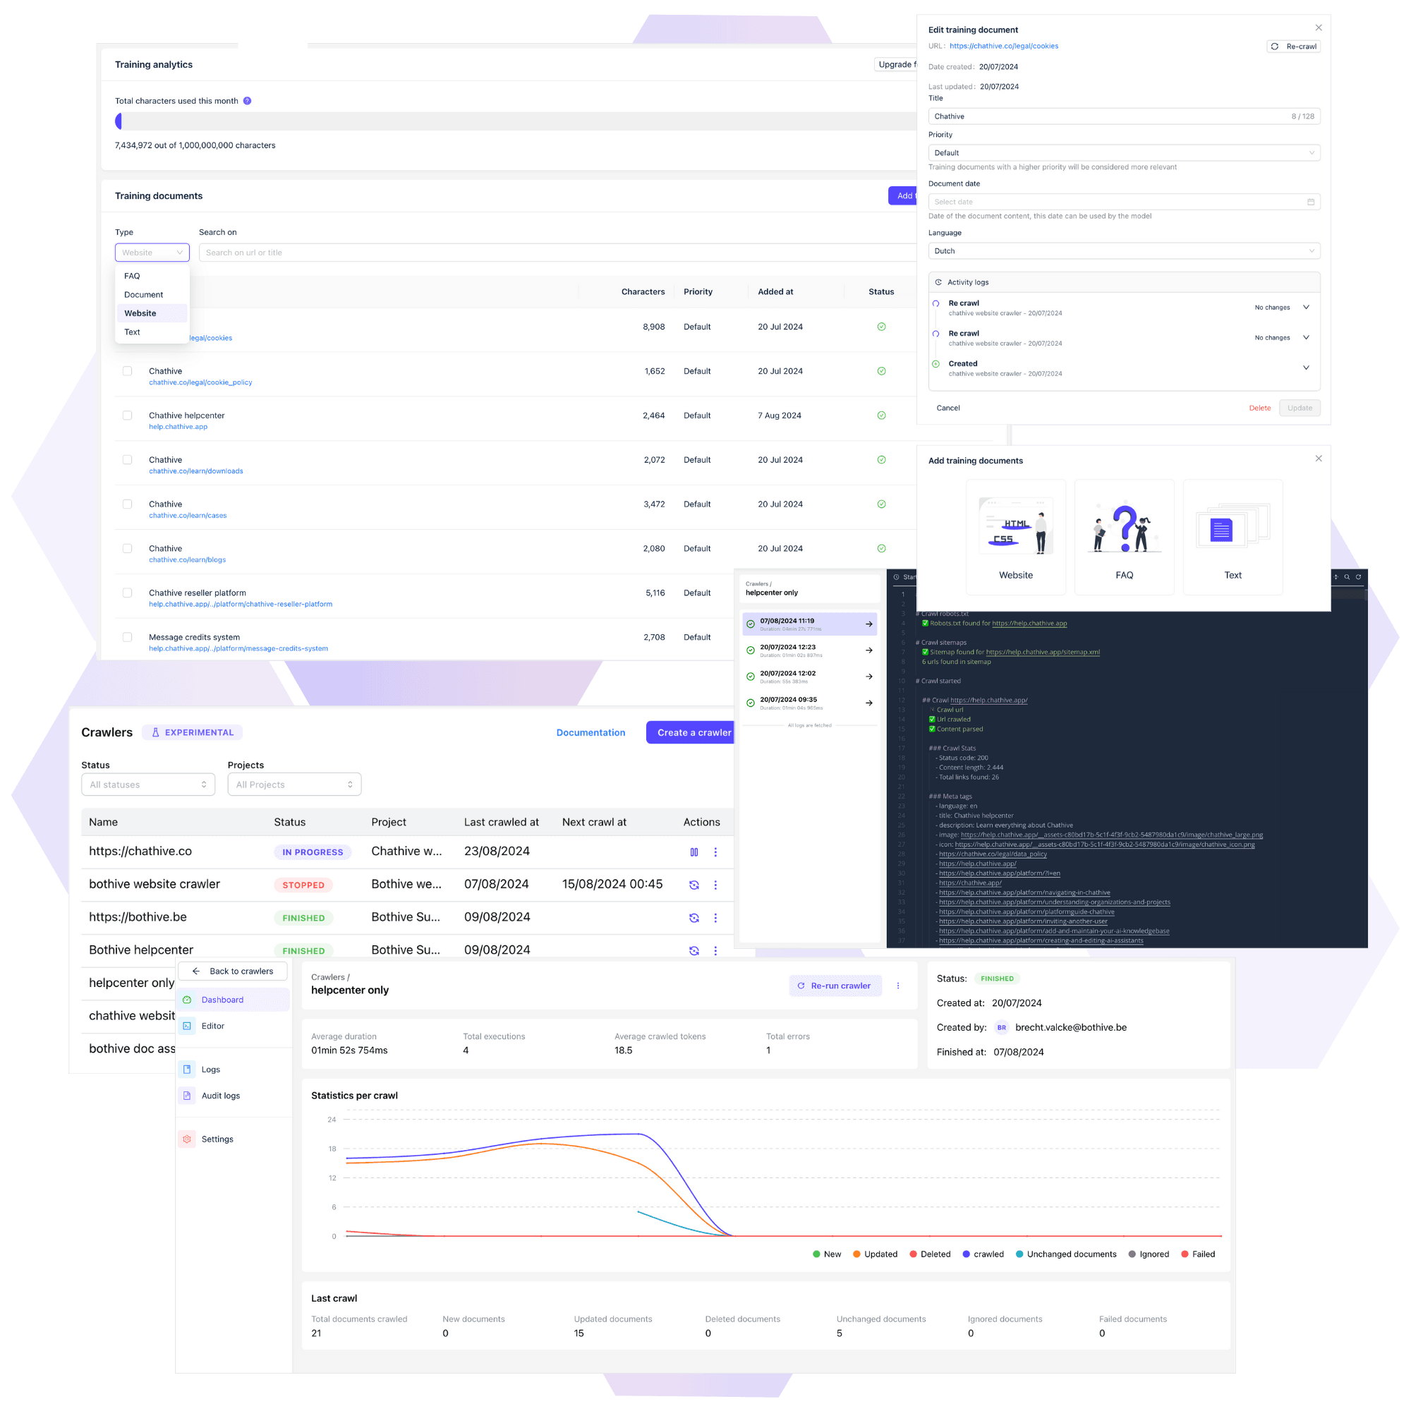Click the Documentation link in Crawlers header
Viewport: 1411px width, 1411px height.
pos(589,732)
